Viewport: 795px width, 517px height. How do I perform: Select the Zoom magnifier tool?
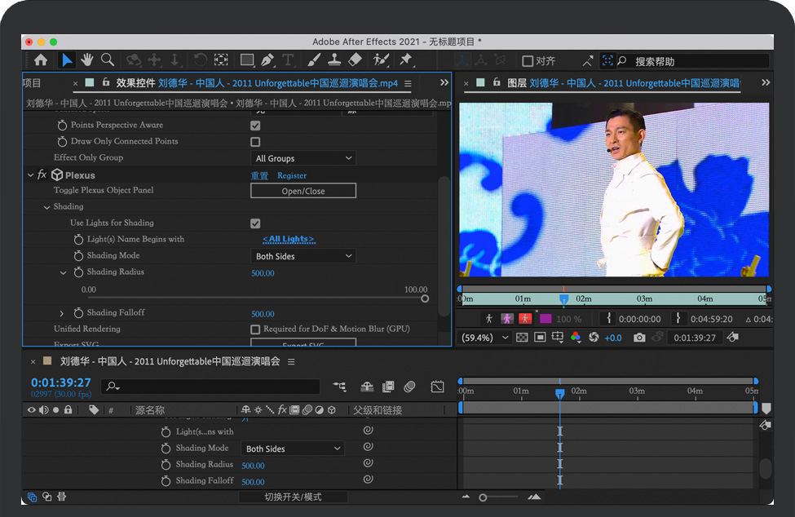pos(107,60)
